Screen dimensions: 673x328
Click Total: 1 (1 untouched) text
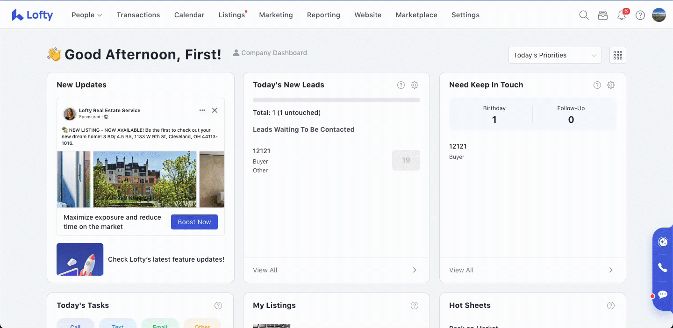[x=286, y=113]
